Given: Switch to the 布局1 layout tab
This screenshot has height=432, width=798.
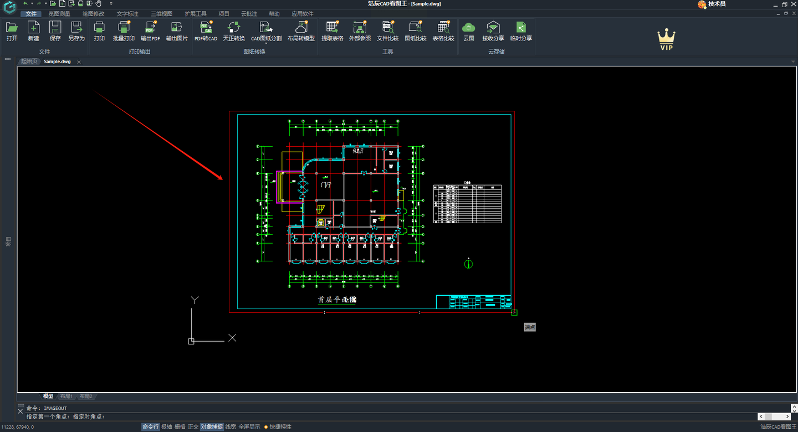Looking at the screenshot, I should coord(66,397).
